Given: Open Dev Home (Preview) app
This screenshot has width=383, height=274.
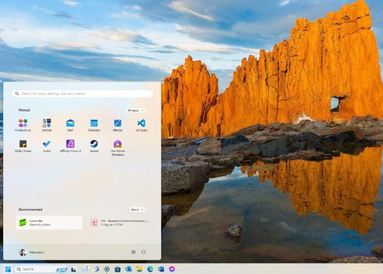Looking at the screenshot, I should 118,145.
